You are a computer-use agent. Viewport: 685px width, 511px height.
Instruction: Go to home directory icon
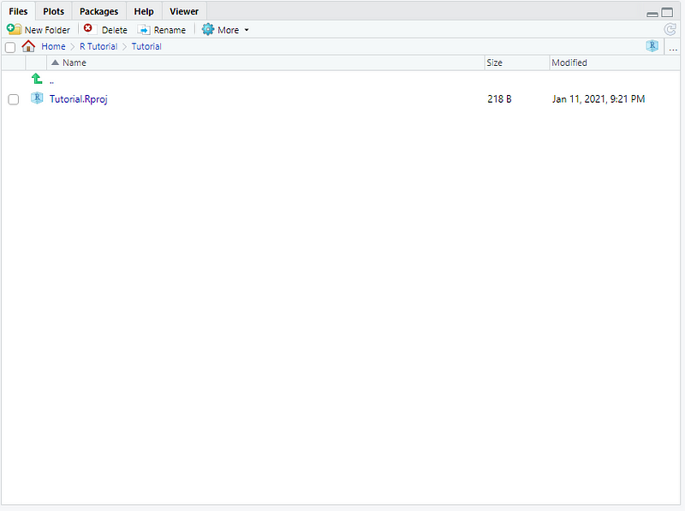coord(28,46)
